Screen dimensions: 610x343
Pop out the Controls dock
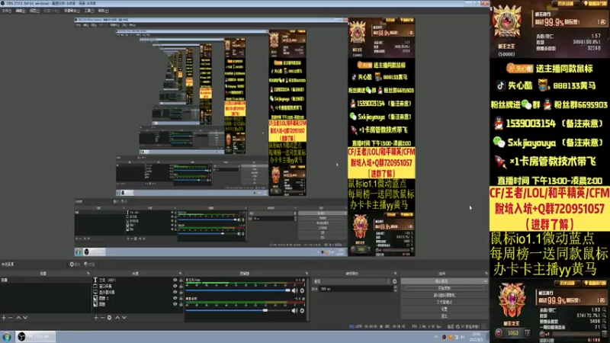[486, 274]
